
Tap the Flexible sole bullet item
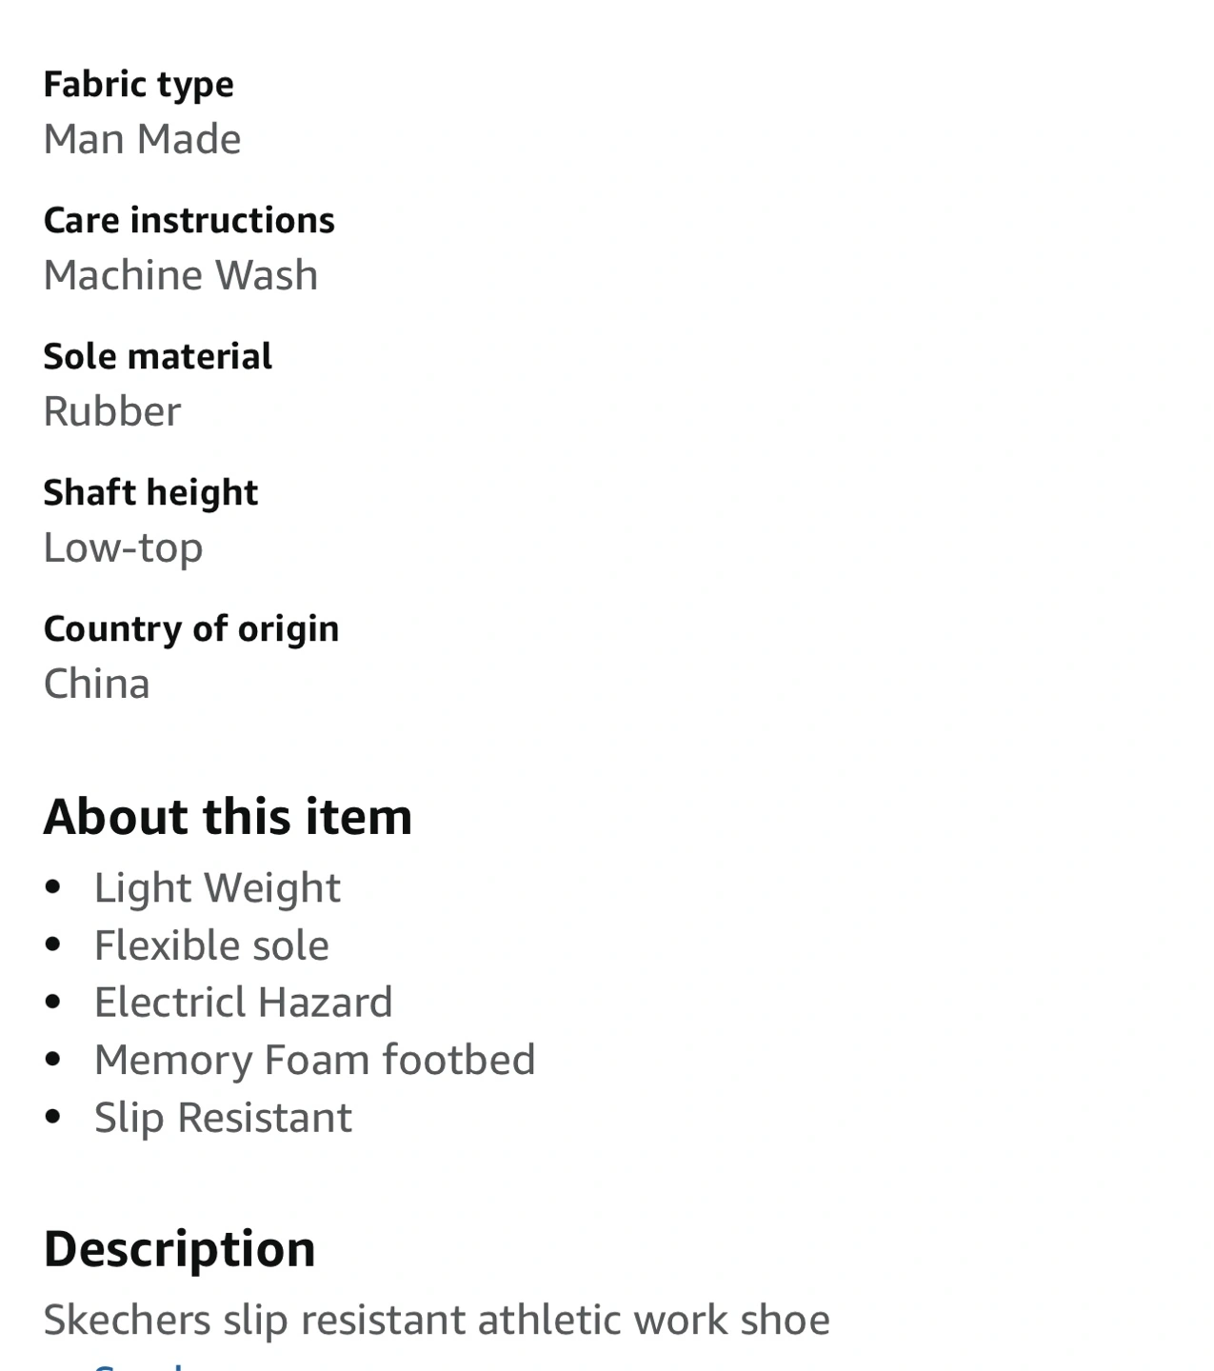(211, 945)
